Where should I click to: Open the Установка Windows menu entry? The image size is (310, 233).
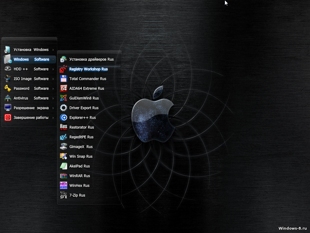click(29, 49)
